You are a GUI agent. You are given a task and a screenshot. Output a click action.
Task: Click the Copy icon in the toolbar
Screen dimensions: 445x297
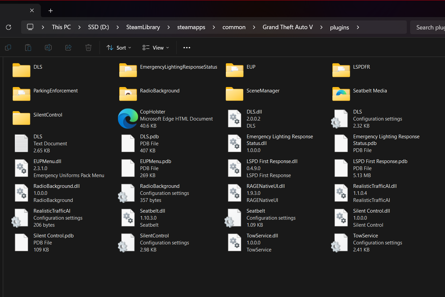pyautogui.click(x=8, y=48)
